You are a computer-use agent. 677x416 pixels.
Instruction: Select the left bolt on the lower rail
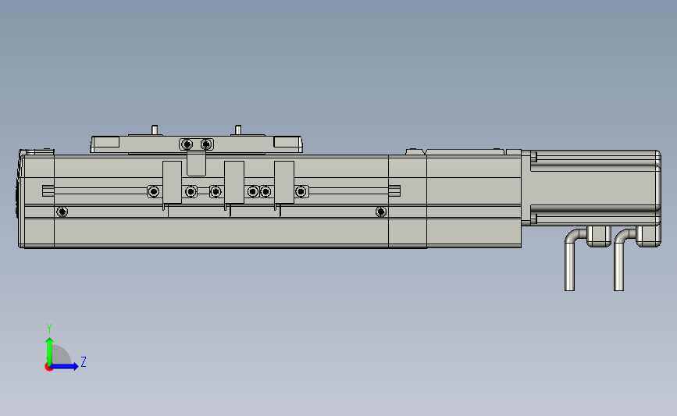(62, 212)
